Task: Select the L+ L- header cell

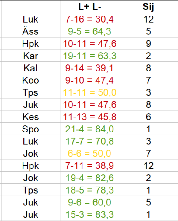Action: coord(89,7)
